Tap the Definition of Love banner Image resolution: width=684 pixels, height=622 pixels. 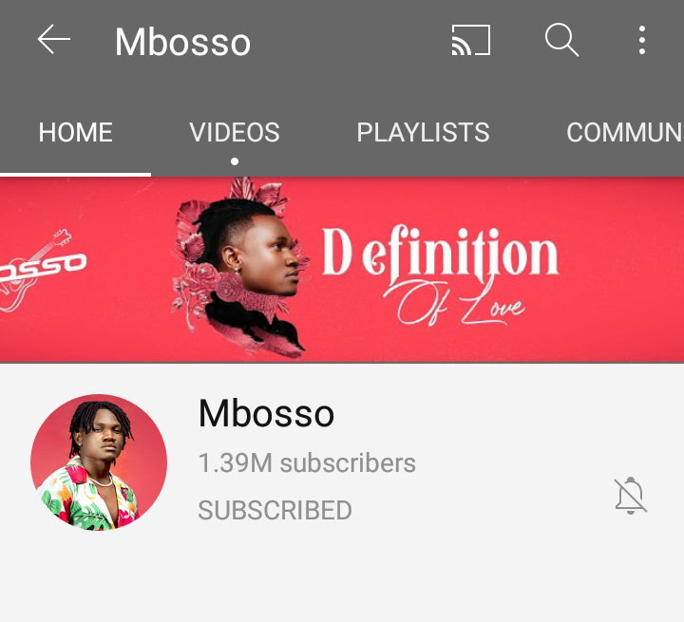[x=342, y=270]
